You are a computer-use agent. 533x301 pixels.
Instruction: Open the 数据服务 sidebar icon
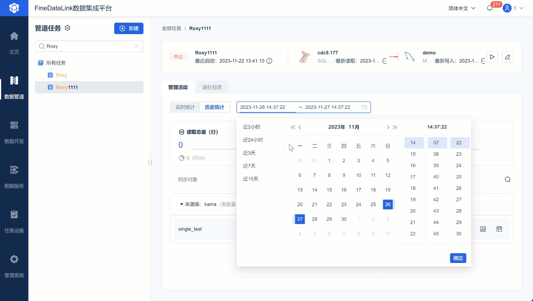[14, 170]
